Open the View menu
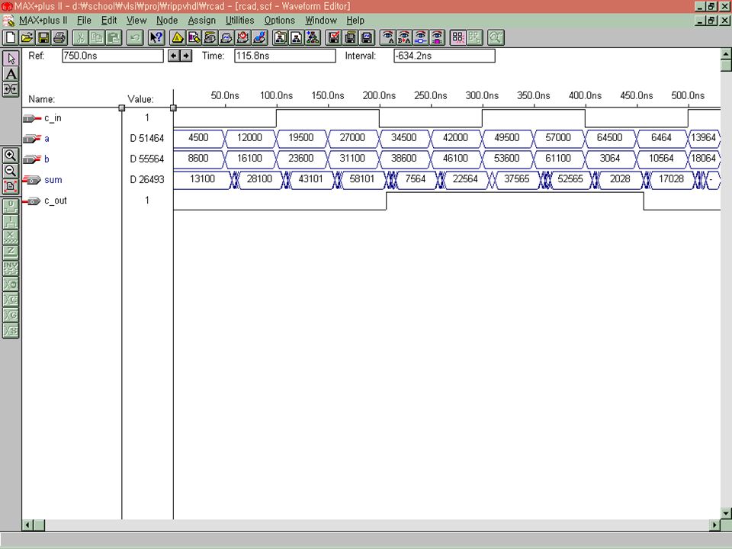The width and height of the screenshot is (732, 549). [x=136, y=21]
